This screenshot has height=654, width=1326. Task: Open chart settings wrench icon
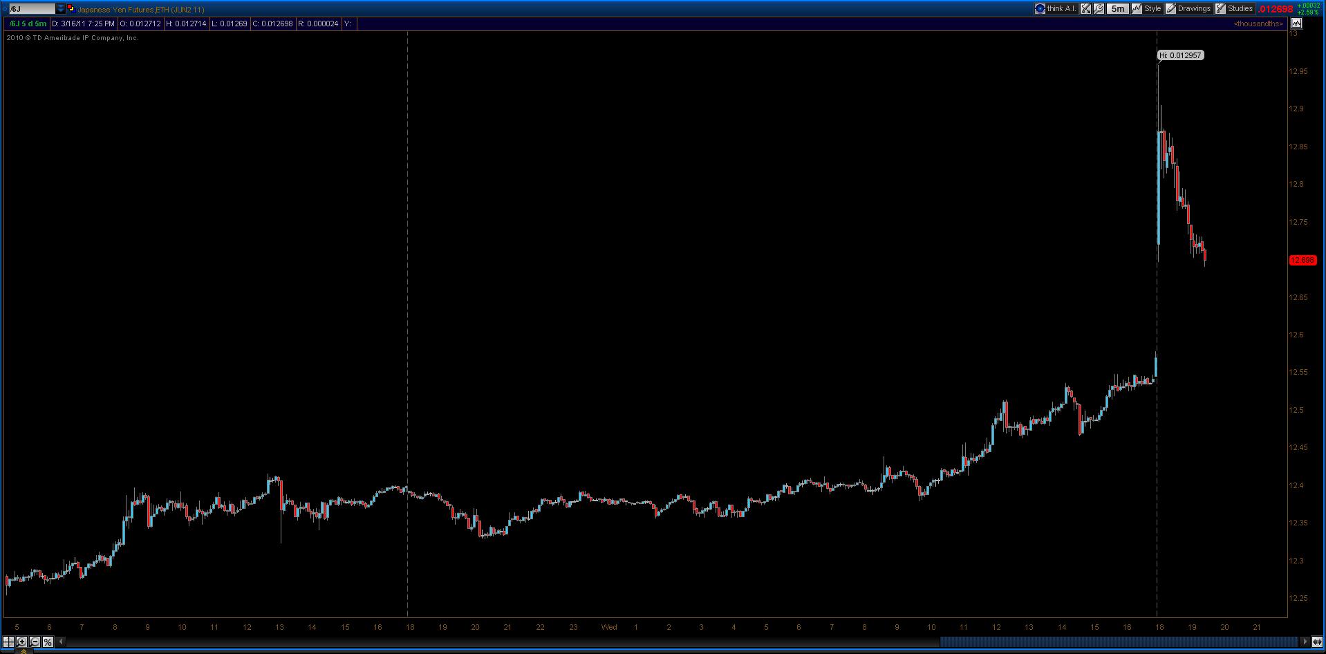tap(1099, 9)
